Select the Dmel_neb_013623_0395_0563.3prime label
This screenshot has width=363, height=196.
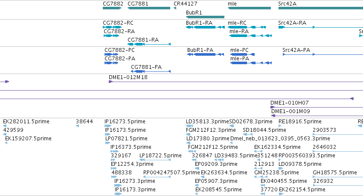pyautogui.click(x=280, y=139)
